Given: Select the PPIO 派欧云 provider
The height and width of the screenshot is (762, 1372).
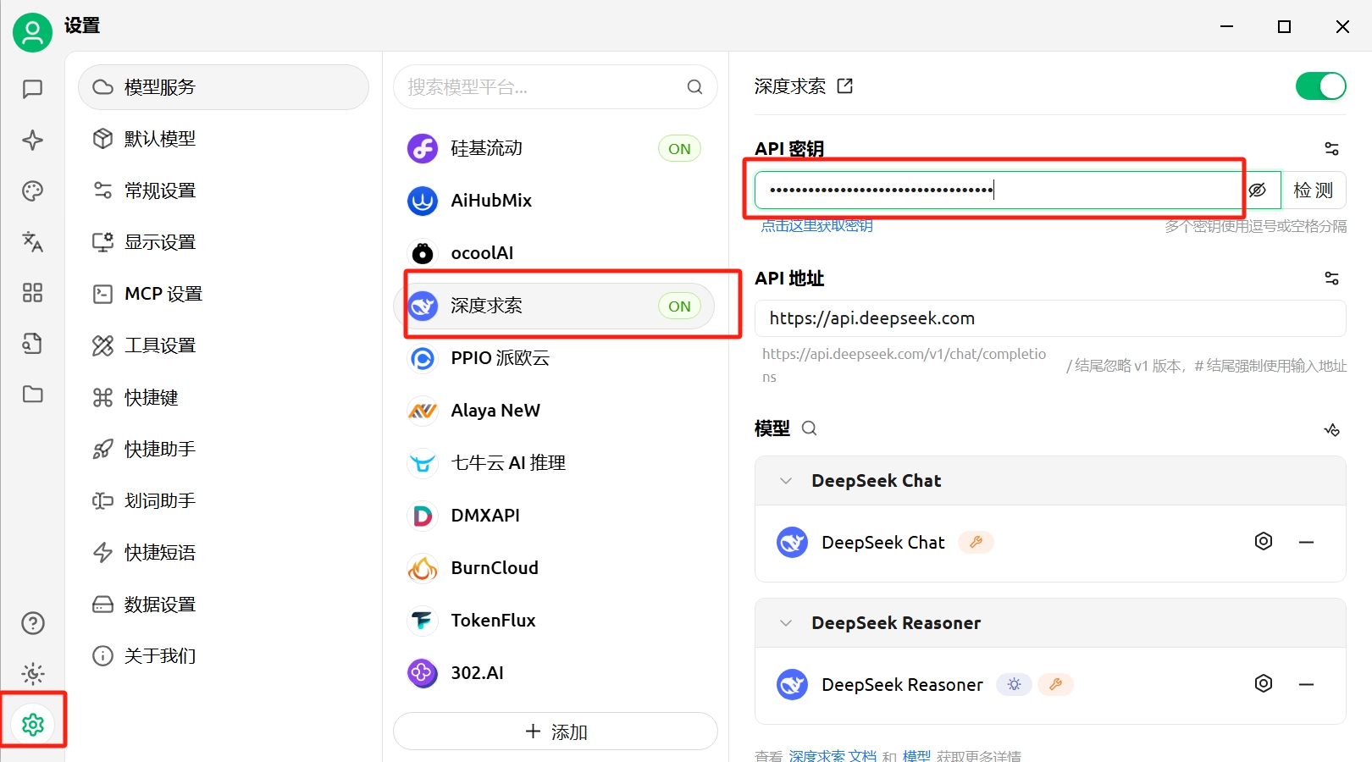Looking at the screenshot, I should click(x=556, y=358).
